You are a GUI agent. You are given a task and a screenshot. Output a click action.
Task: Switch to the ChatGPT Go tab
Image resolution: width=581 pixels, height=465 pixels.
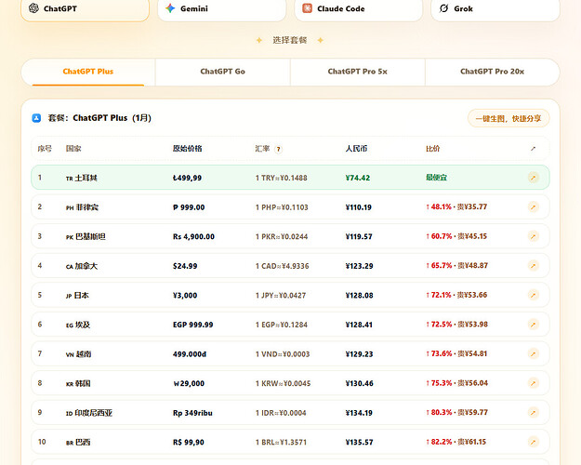pyautogui.click(x=223, y=72)
